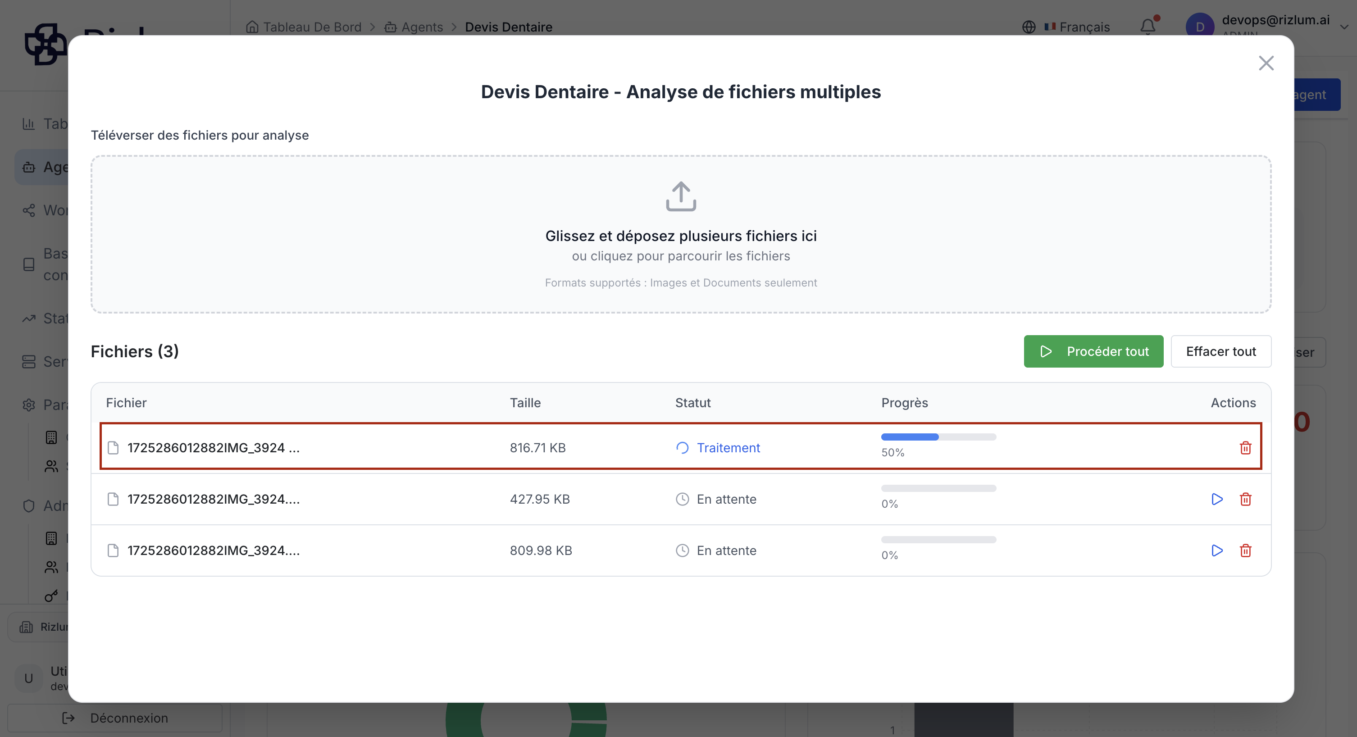Click the settings gear icon in sidebar
The width and height of the screenshot is (1357, 737).
coord(28,405)
